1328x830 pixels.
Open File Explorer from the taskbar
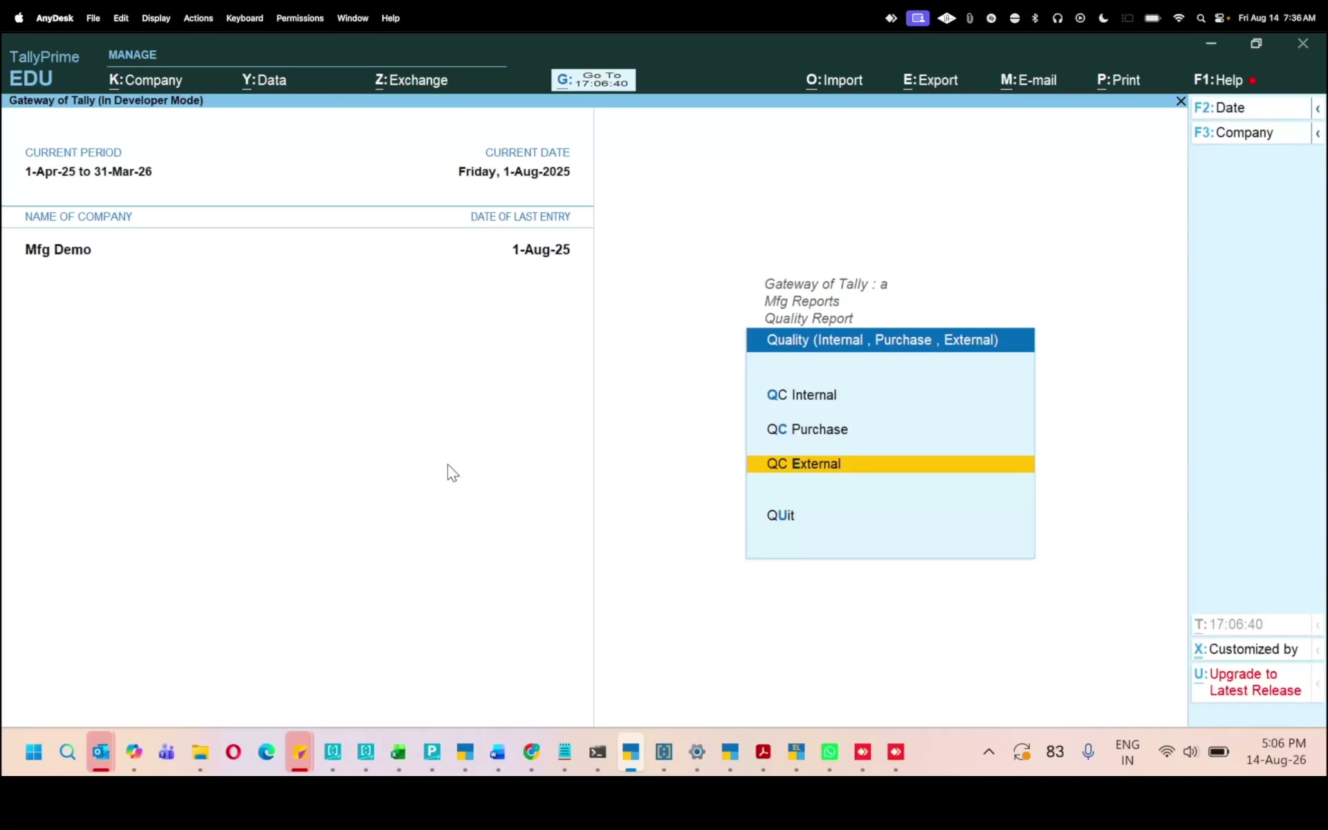(x=201, y=752)
